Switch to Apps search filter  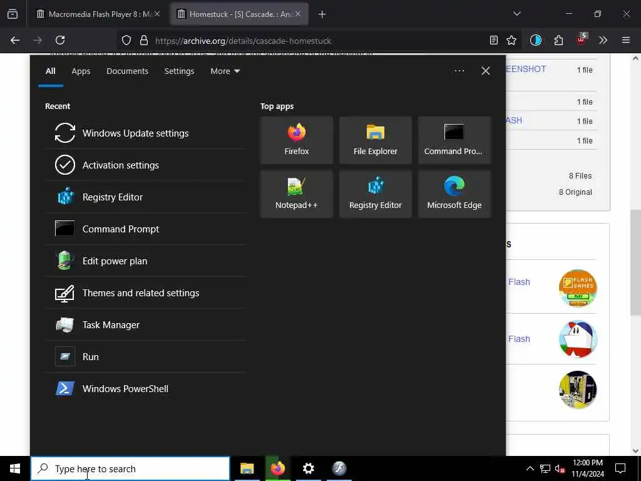pyautogui.click(x=81, y=71)
